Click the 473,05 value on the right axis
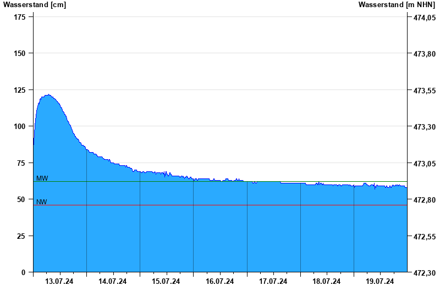Image resolution: width=440 pixels, height=302 pixels. pos(425,164)
